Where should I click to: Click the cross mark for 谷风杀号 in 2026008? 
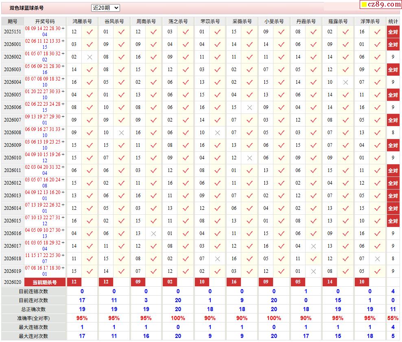(121, 133)
